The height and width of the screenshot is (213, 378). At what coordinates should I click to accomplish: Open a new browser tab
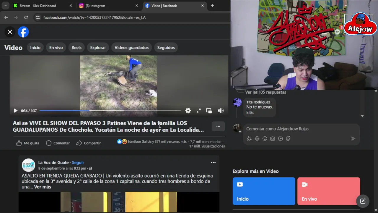212,6
